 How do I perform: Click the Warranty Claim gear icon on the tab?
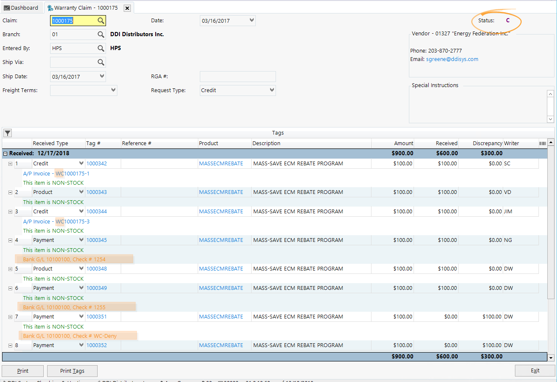pyautogui.click(x=49, y=8)
